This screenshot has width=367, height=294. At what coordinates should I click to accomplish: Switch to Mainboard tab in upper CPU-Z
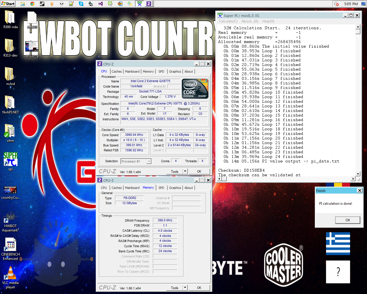(x=132, y=71)
